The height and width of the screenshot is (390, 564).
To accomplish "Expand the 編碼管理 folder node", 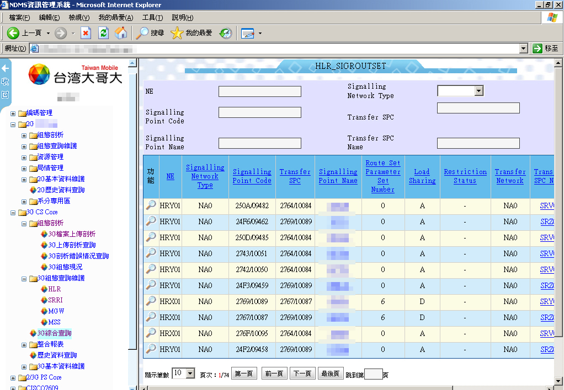I will tap(13, 113).
